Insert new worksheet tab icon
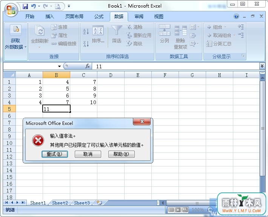268x217 pixels. click(99, 203)
